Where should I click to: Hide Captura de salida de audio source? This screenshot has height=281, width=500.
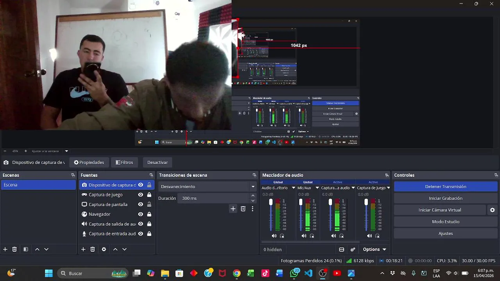point(141,224)
